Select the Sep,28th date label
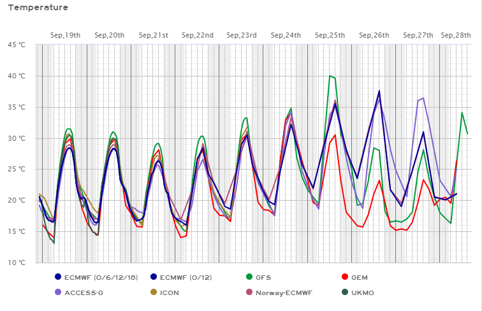 456,35
